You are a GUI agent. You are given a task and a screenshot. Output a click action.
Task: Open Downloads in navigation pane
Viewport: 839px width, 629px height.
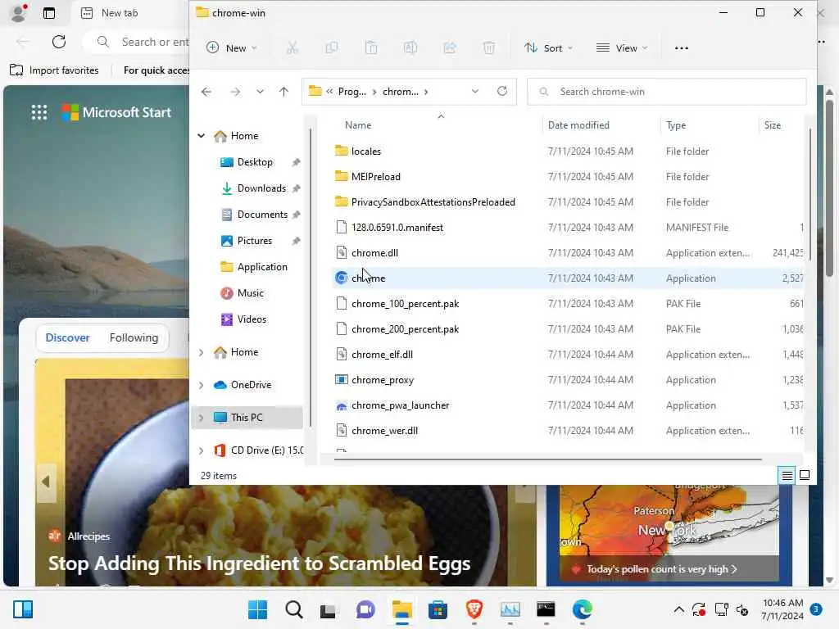tap(261, 188)
